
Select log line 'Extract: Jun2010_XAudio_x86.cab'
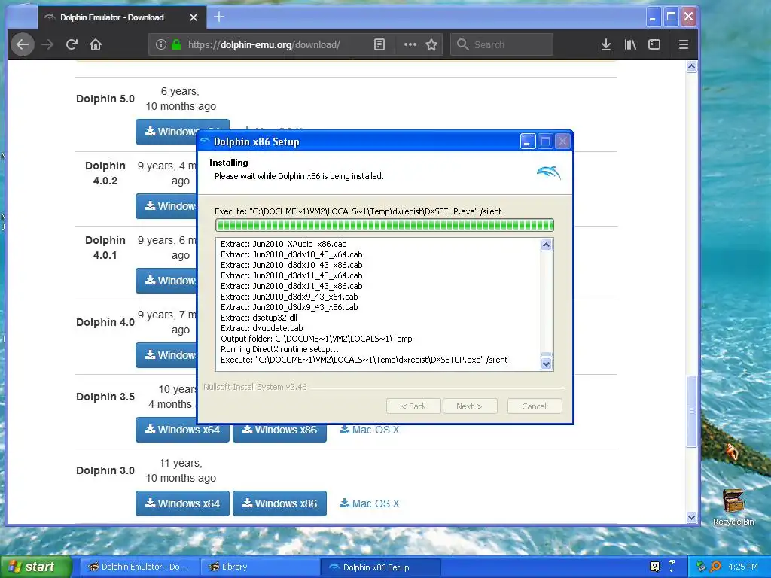tap(283, 244)
